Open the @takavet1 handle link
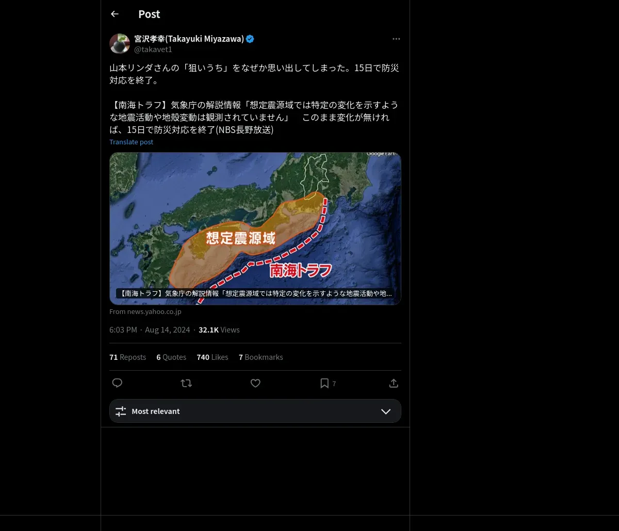 point(153,49)
